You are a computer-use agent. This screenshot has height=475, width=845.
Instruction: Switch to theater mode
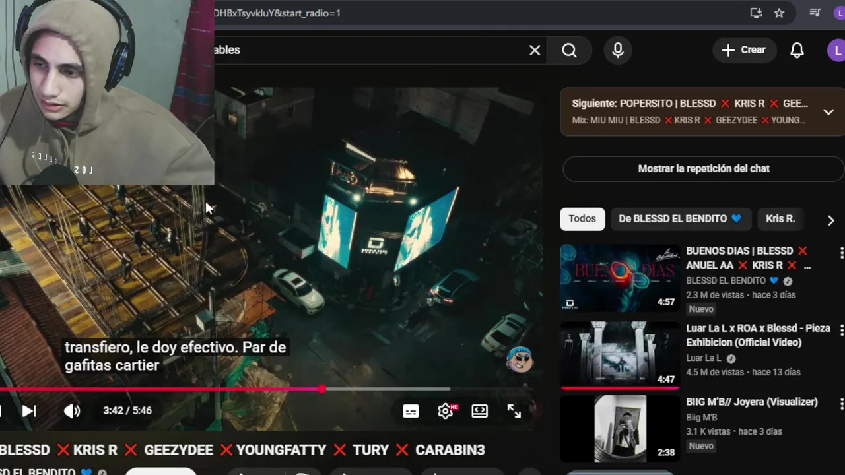pos(480,411)
